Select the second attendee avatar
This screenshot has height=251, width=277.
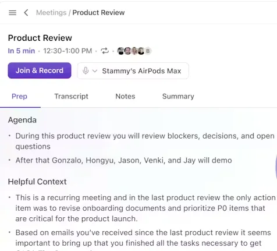(127, 51)
